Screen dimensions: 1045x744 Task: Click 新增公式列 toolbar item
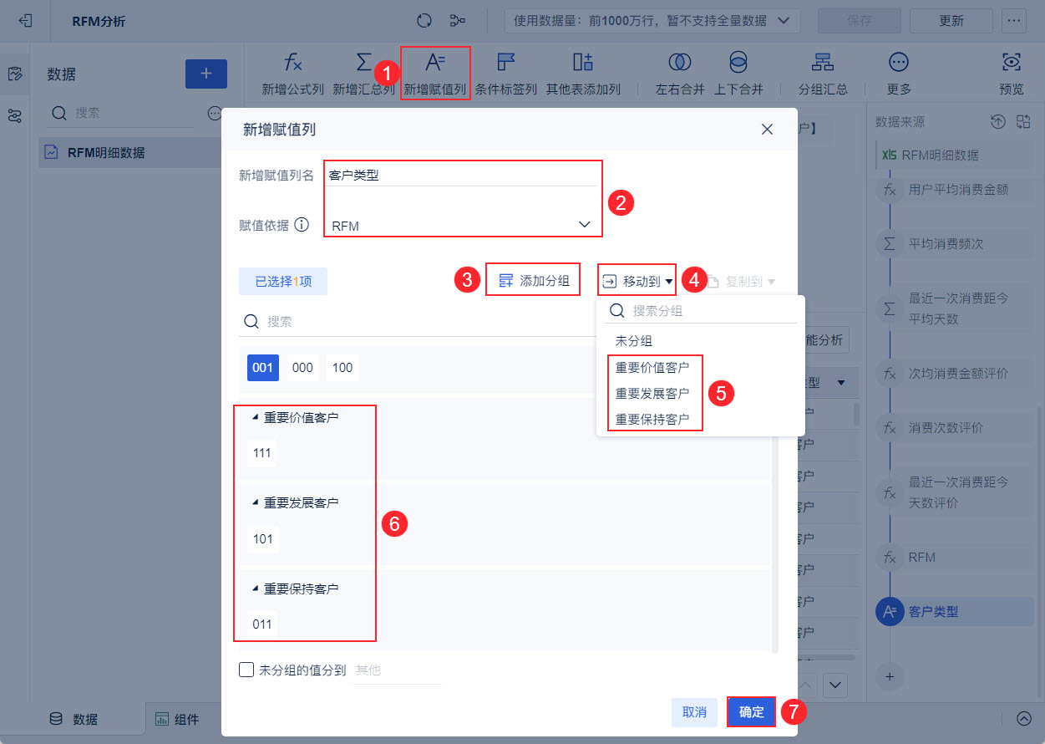point(293,74)
